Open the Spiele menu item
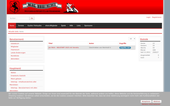The width and height of the screenshot is (170, 106). pos(63,26)
